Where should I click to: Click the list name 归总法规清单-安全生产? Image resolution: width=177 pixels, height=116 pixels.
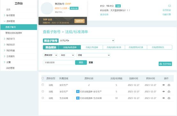(91, 91)
